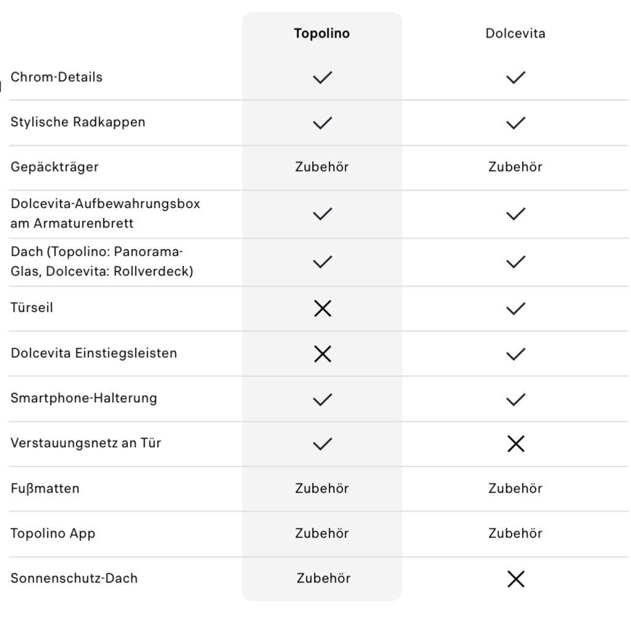Click Dolcevita Zubehör for Fußmatten
Image resolution: width=631 pixels, height=625 pixels.
(x=515, y=488)
